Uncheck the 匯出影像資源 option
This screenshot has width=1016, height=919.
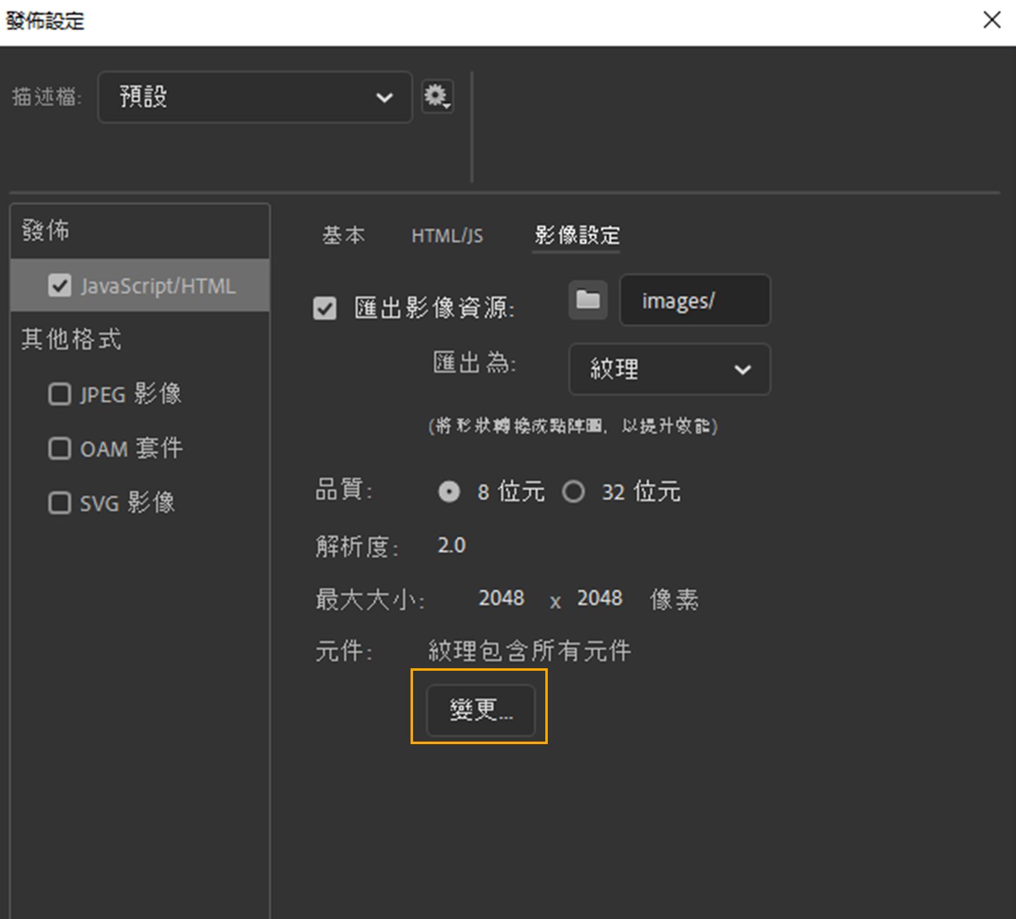coord(325,308)
